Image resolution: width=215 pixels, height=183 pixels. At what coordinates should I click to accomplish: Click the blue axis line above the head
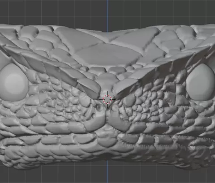107,14
